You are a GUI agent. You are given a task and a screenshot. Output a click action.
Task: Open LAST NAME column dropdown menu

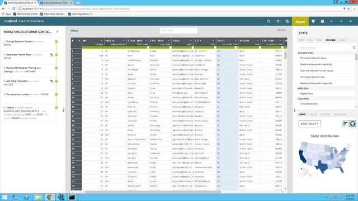[168, 41]
